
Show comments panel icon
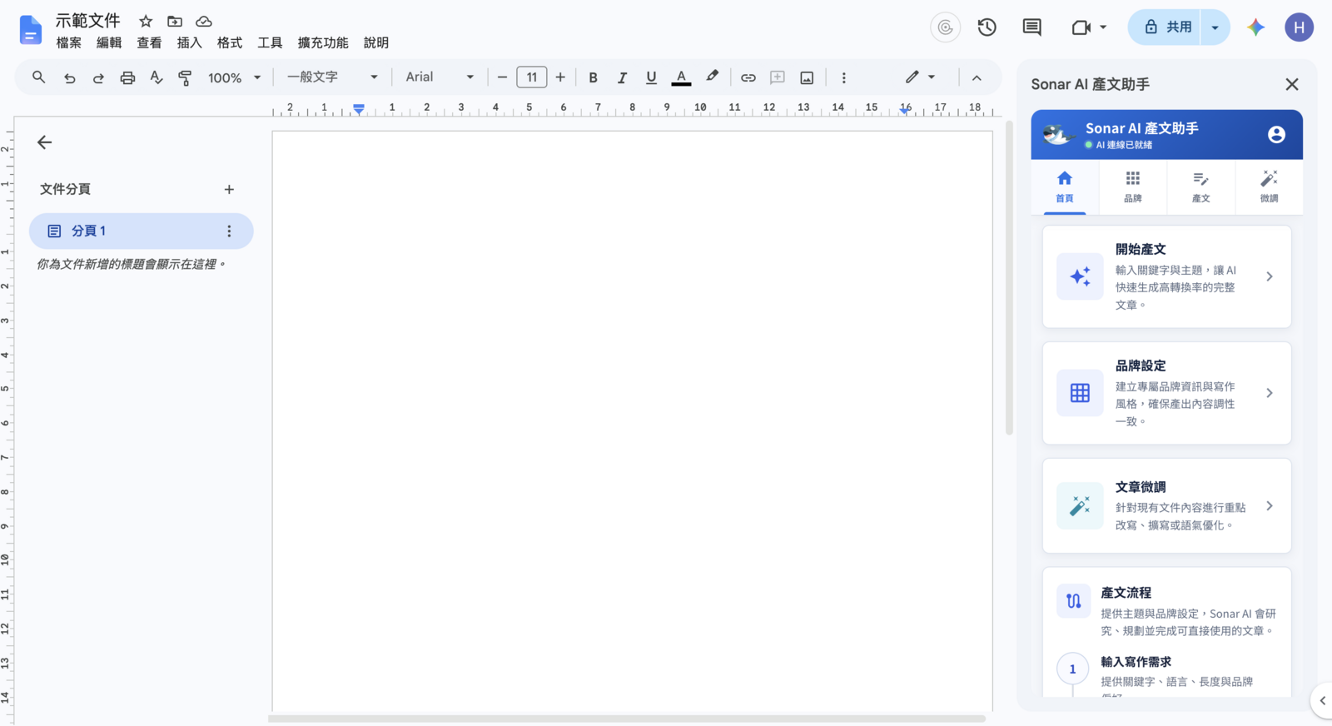[1031, 27]
